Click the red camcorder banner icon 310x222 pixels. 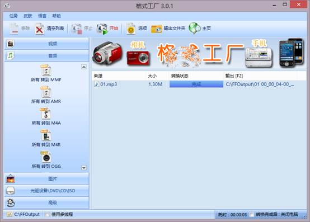(x=107, y=53)
